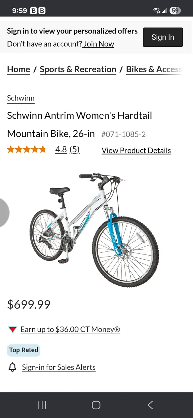
Task: Tap the battery indicator showing 59
Action: [175, 11]
